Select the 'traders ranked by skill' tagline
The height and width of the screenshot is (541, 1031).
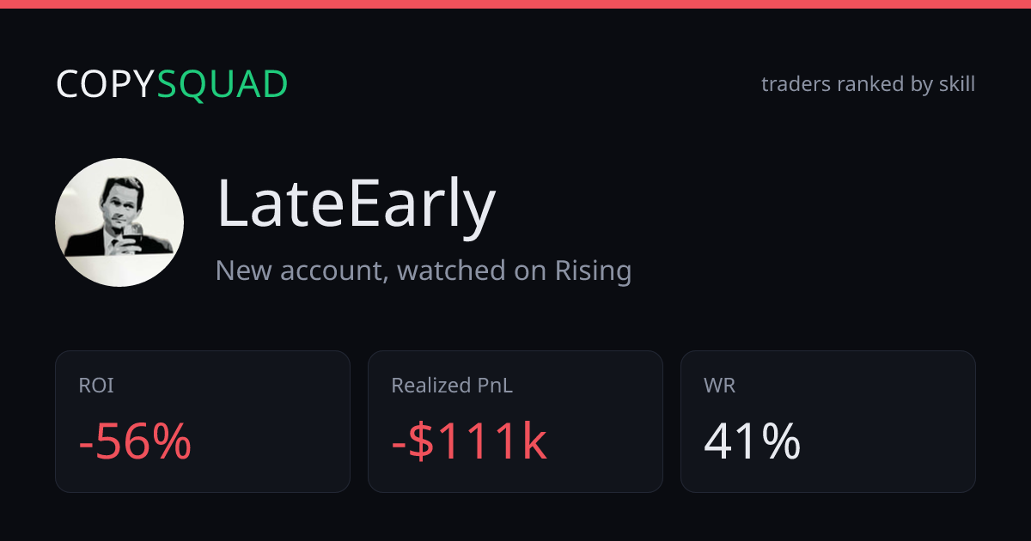(868, 84)
